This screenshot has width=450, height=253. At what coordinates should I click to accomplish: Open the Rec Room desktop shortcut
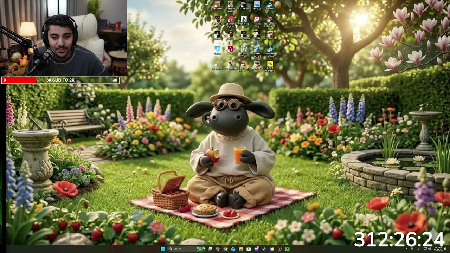click(217, 6)
